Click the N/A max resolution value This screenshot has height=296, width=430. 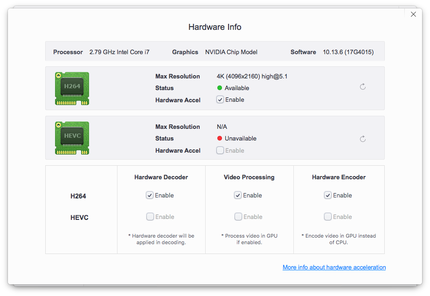pos(222,127)
